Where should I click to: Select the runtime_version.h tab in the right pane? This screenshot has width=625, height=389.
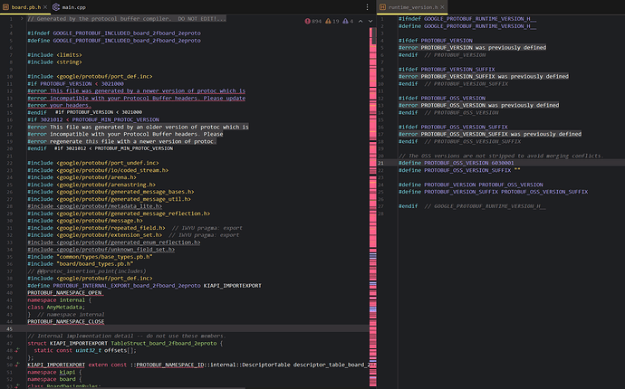[412, 7]
